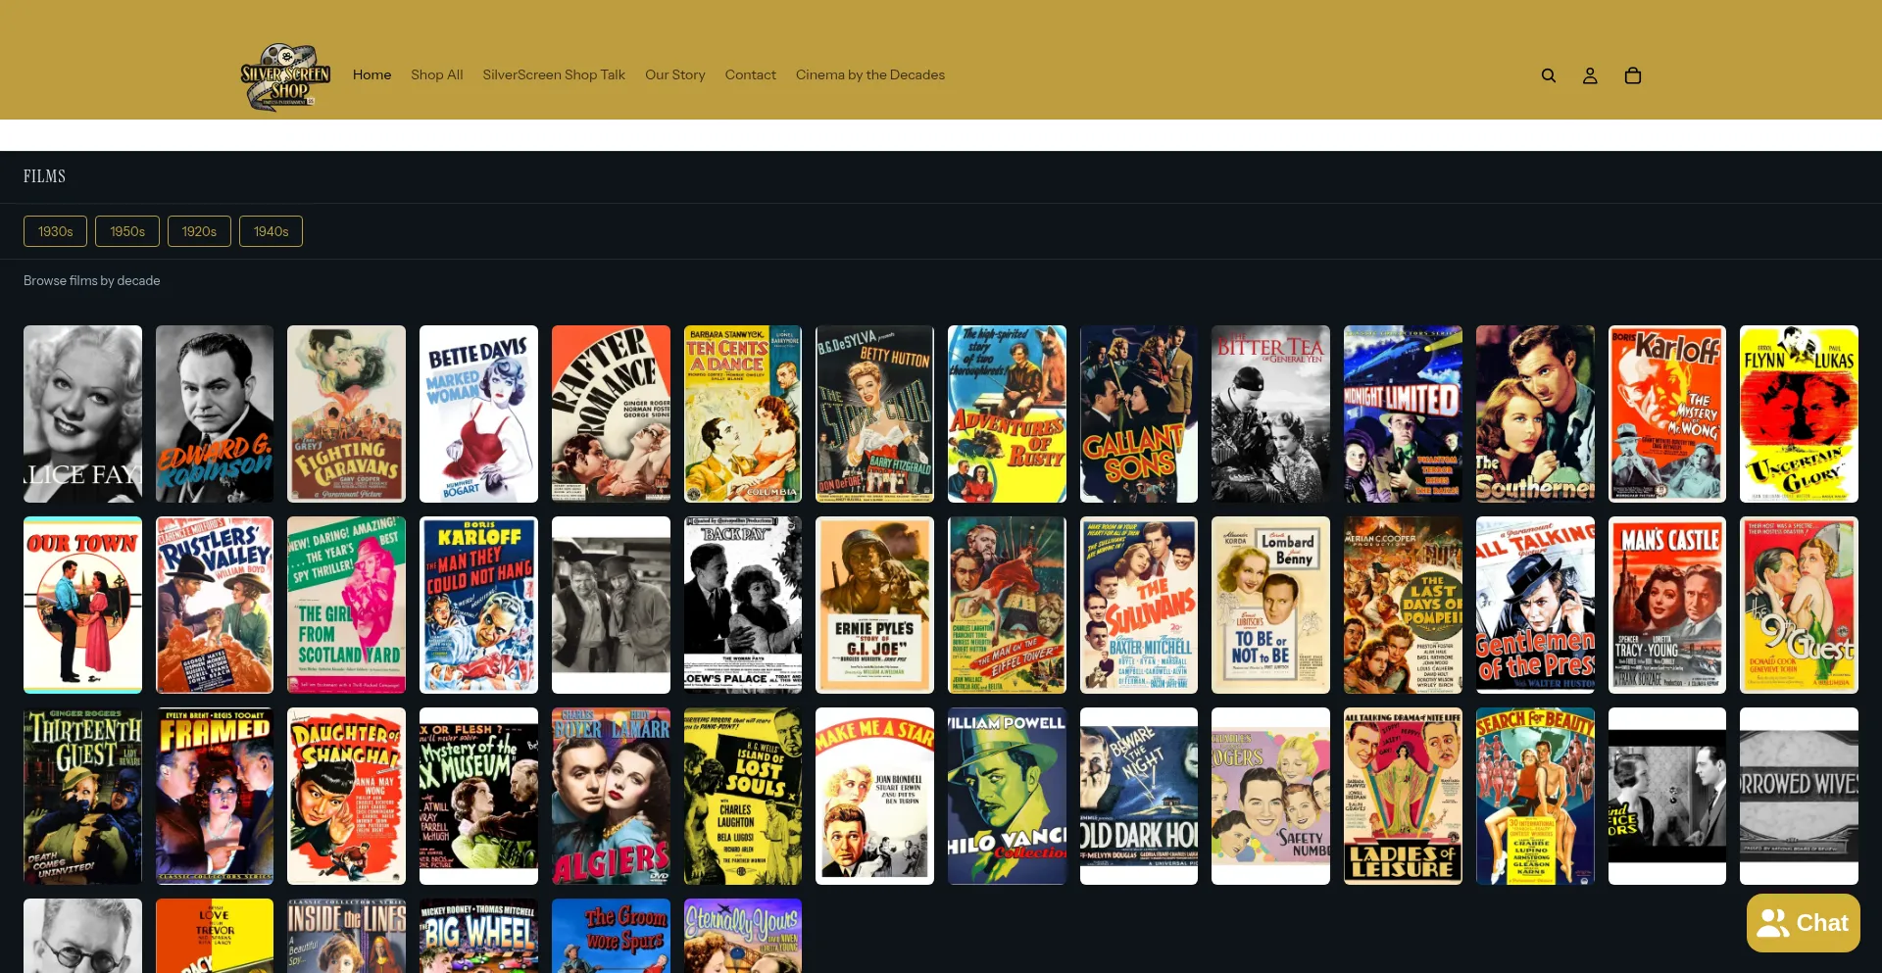
Task: View the Rafter Romance poster
Action: point(611,414)
